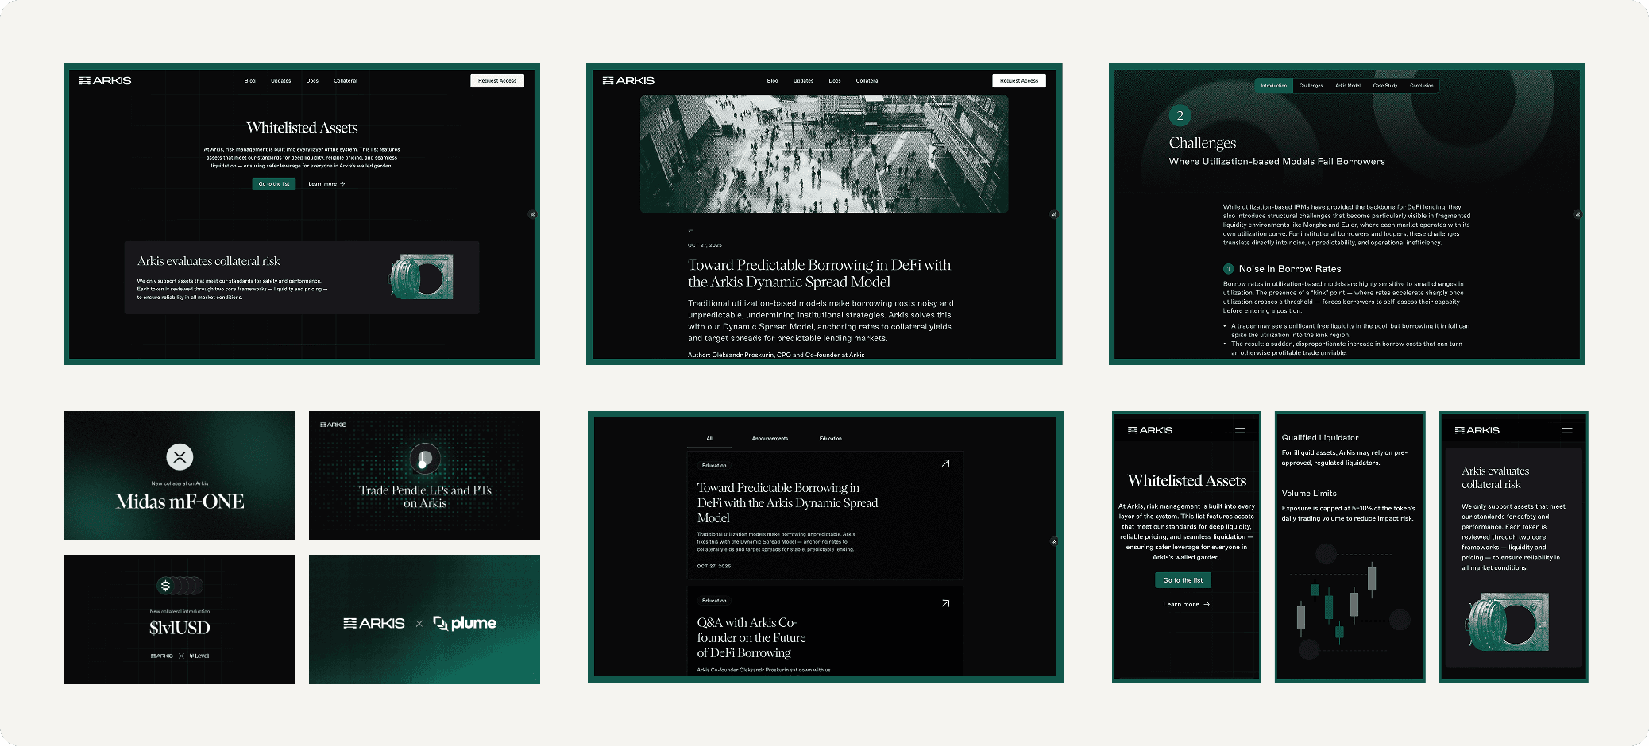Open the $lvlUSD thumbnail title

(180, 628)
